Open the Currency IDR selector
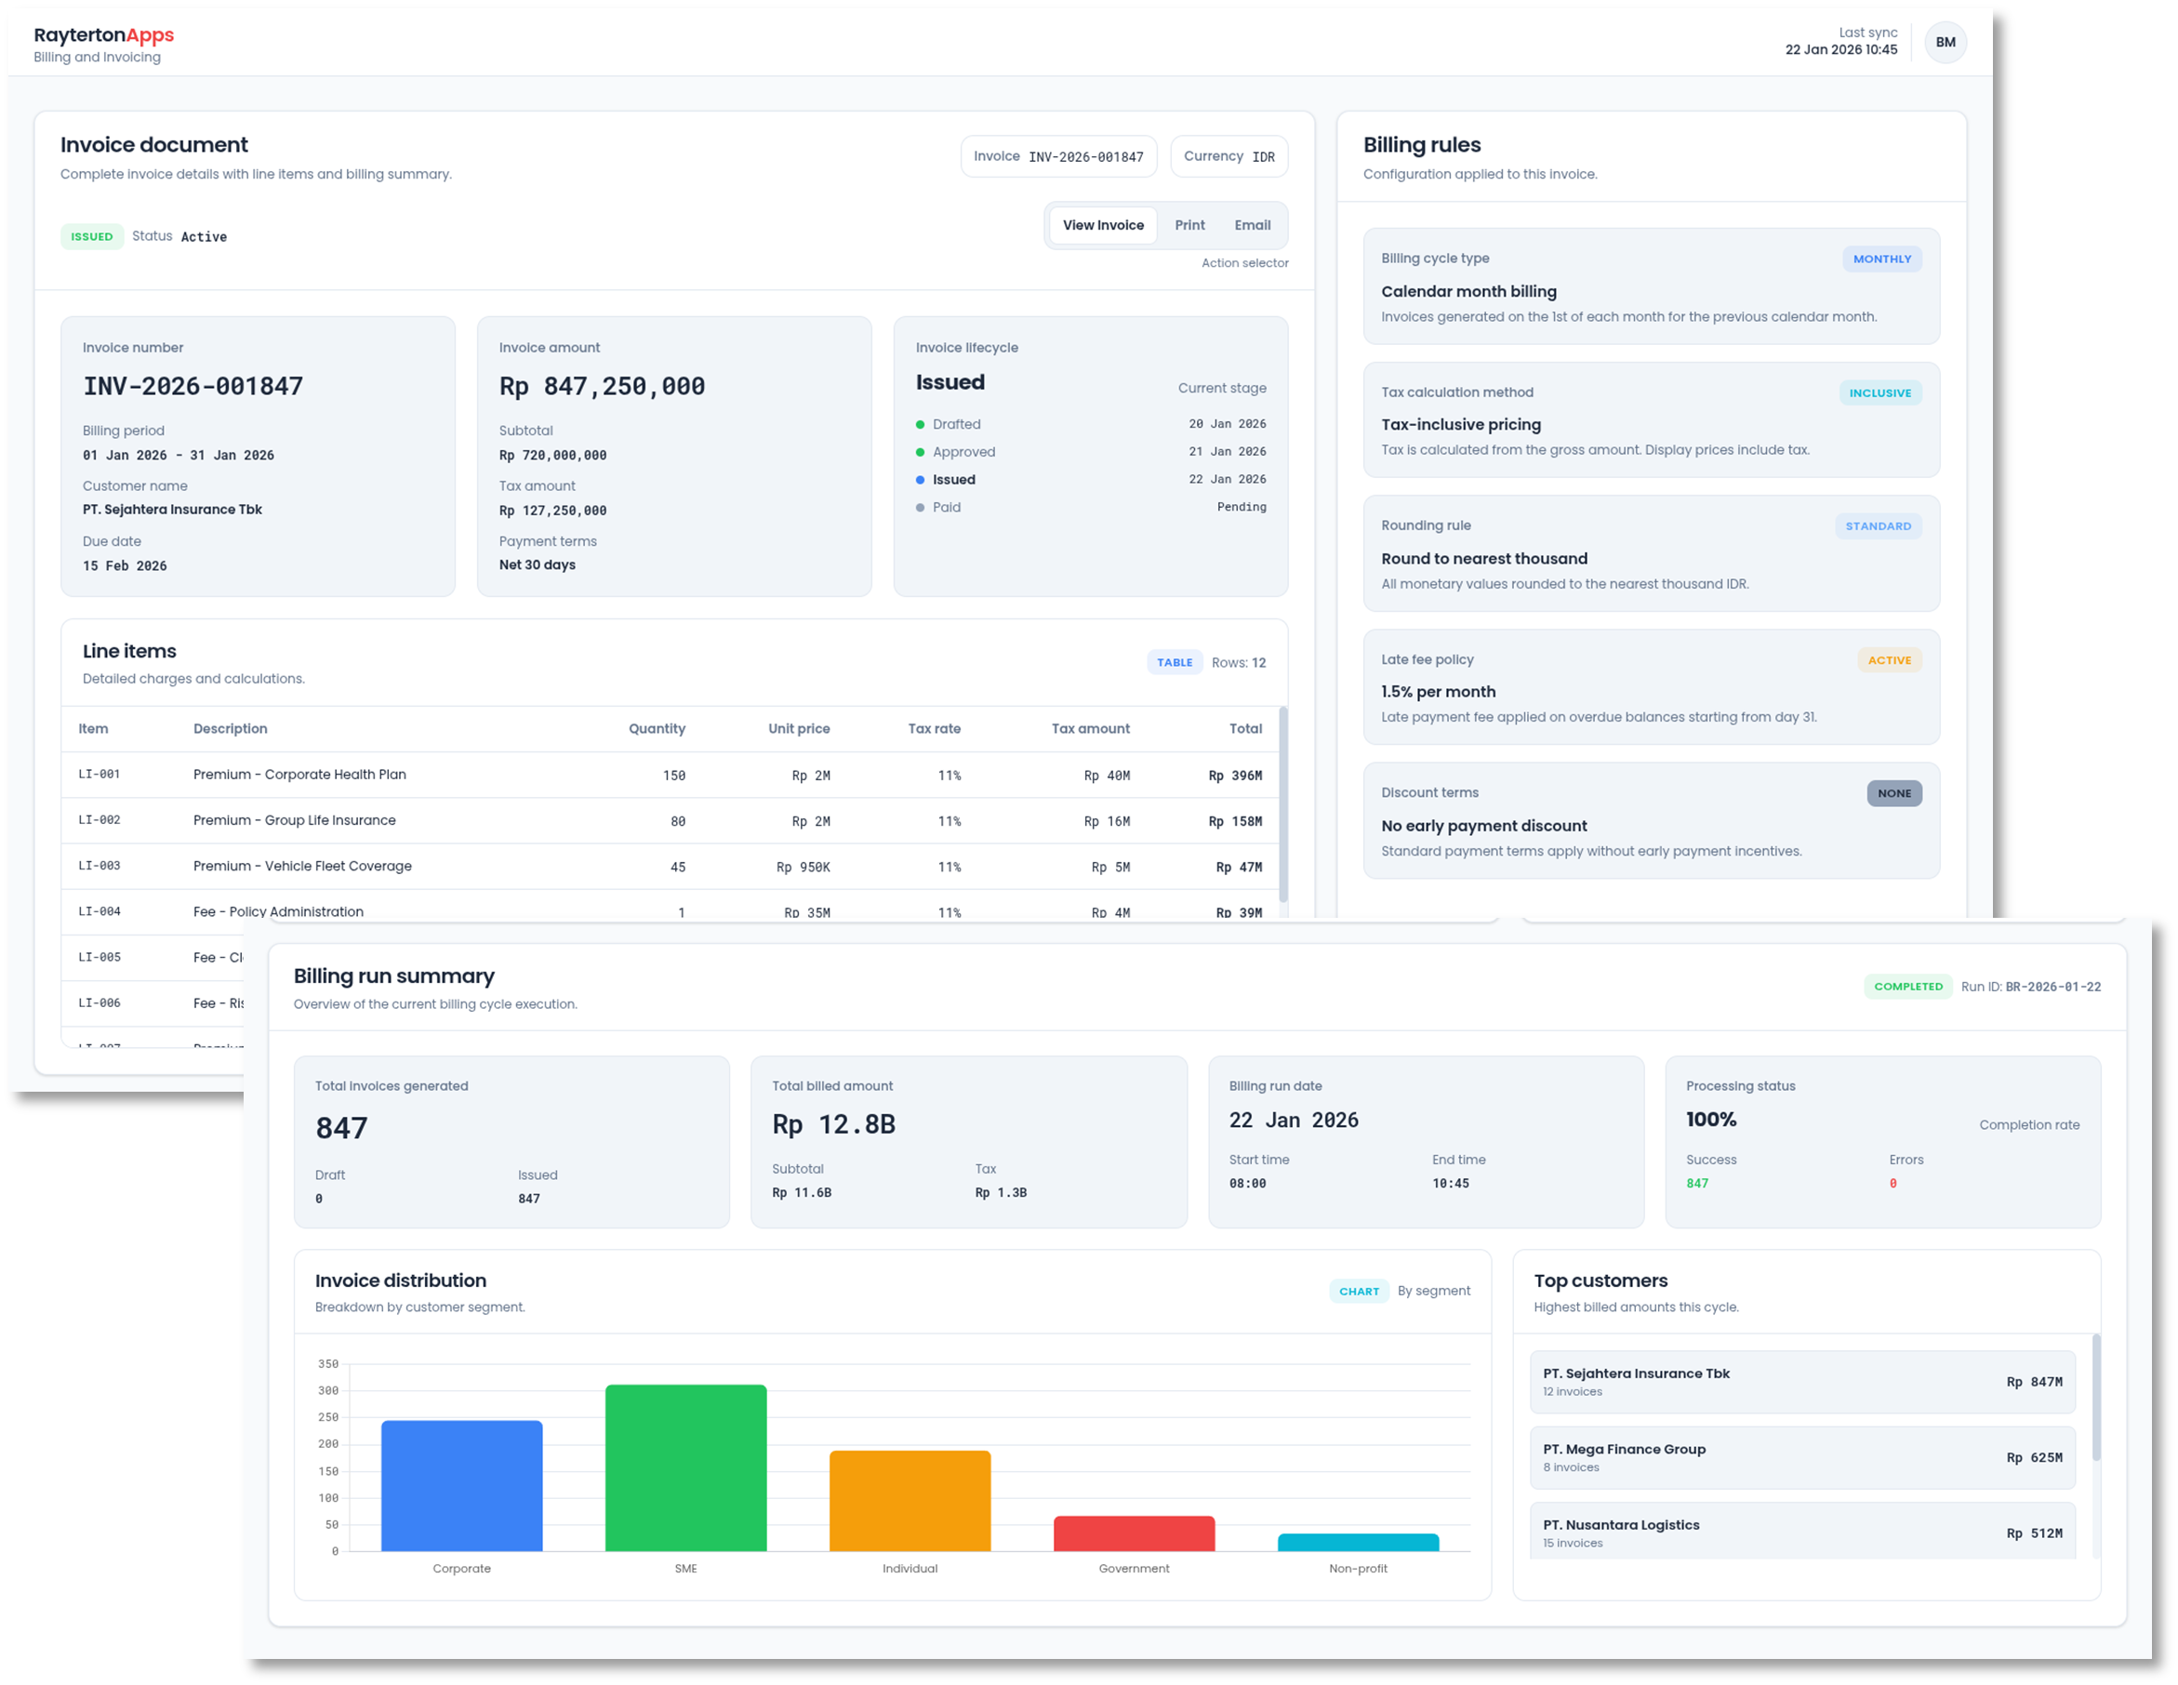This screenshot has height=1685, width=2178. click(x=1228, y=155)
